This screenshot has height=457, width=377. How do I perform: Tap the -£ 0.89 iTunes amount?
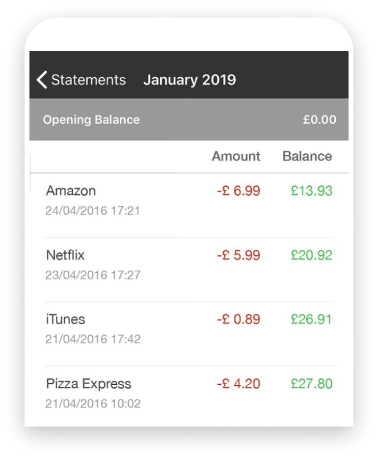(239, 319)
